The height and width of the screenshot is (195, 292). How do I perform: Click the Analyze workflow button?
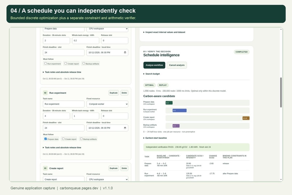coord(154,65)
